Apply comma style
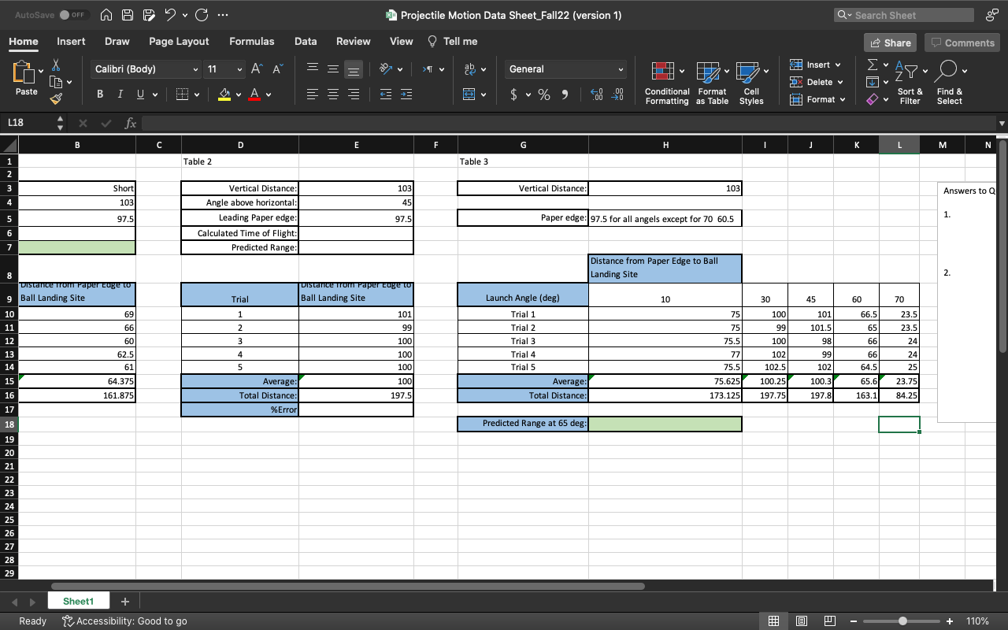1008x630 pixels. click(x=565, y=94)
